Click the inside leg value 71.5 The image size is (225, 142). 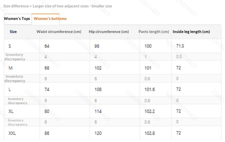pos(180,46)
